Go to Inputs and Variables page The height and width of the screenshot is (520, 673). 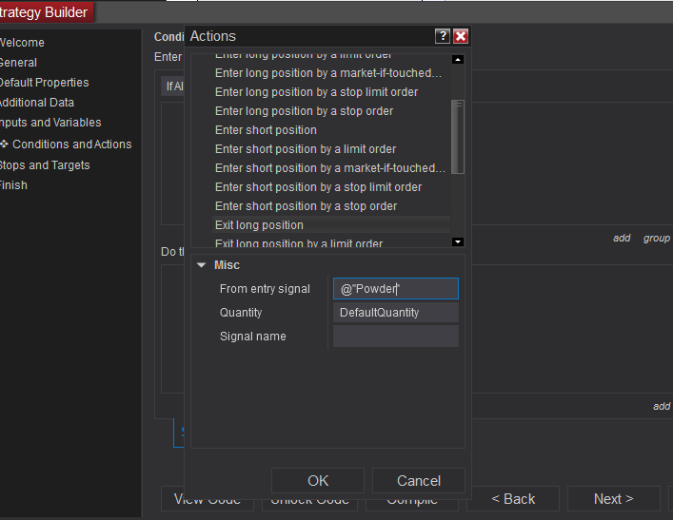click(x=50, y=123)
